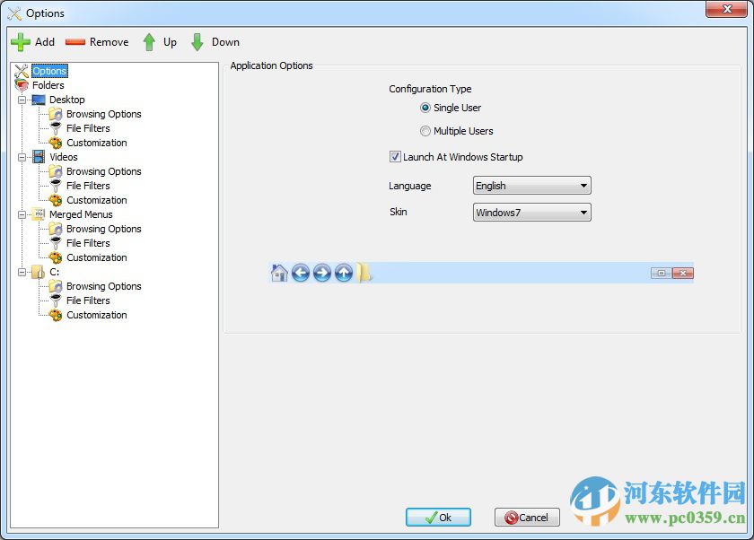Viewport: 754px width, 540px height.
Task: Click the Add toolbar label
Action: coord(45,42)
